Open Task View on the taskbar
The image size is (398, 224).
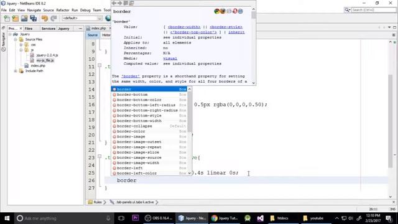pos(121,218)
